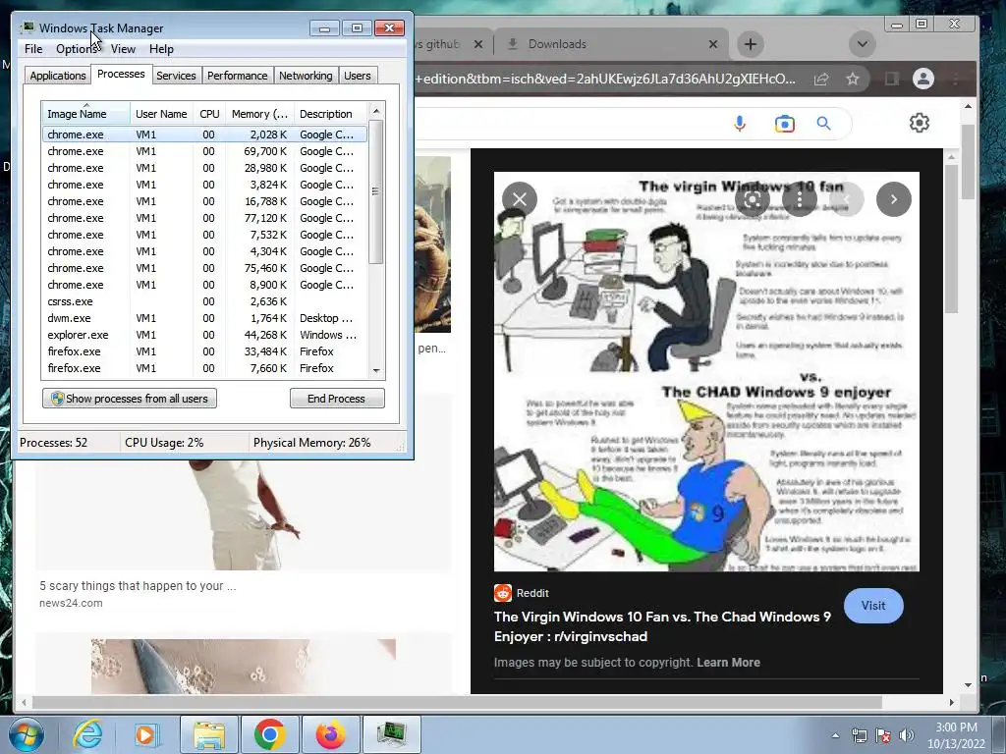
Task: Open Google quick settings gear
Action: click(x=920, y=123)
